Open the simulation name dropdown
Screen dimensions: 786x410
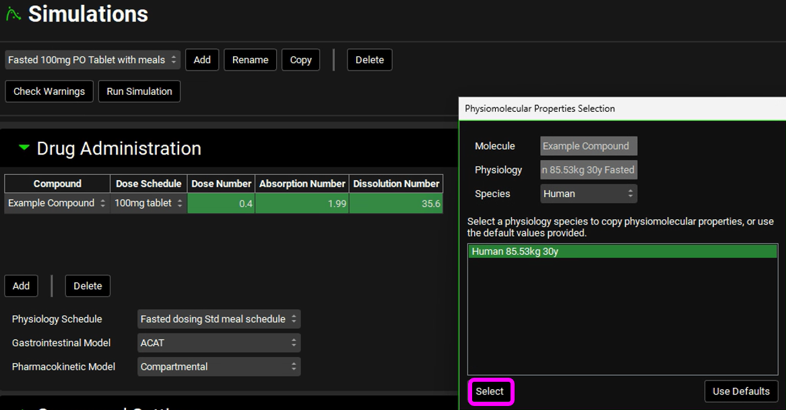(92, 60)
